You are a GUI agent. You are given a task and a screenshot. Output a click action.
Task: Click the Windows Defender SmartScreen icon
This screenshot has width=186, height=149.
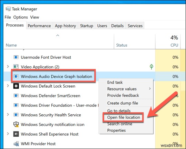point(16,96)
